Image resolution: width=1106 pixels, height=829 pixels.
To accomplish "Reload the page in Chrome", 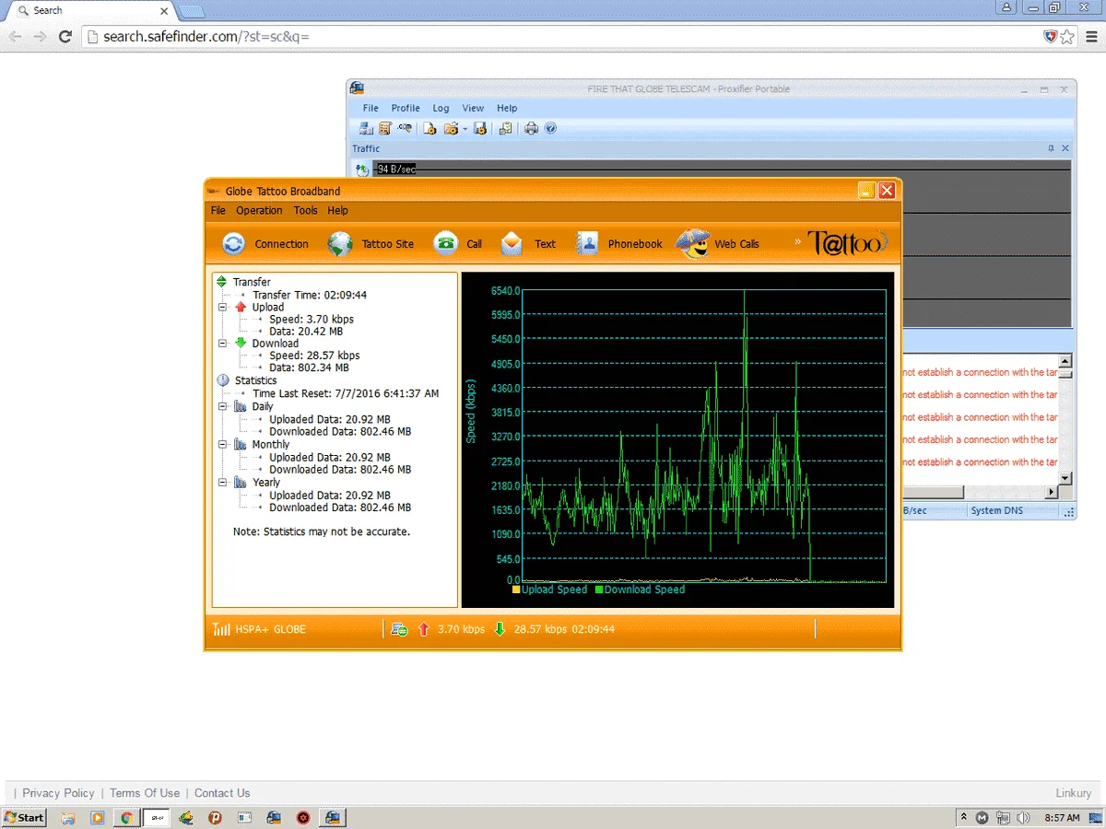I will (x=65, y=37).
